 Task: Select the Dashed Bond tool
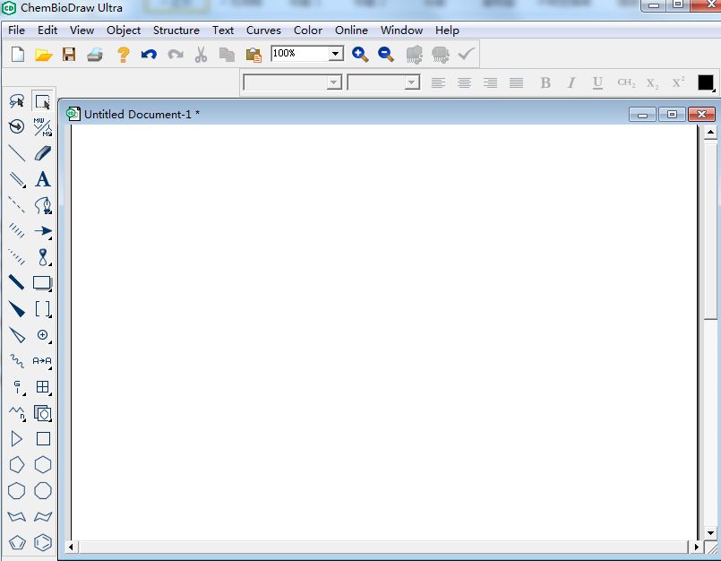(17, 205)
